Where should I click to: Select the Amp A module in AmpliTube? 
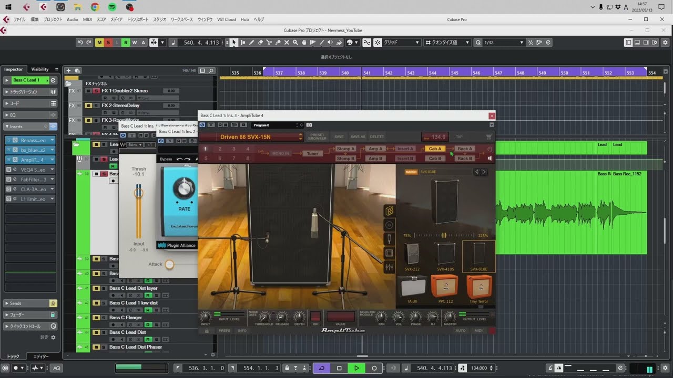click(375, 149)
